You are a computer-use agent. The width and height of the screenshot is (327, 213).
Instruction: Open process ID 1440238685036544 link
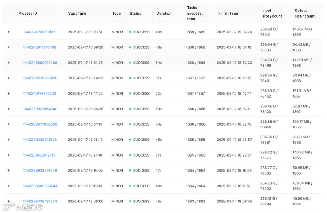coord(40,186)
